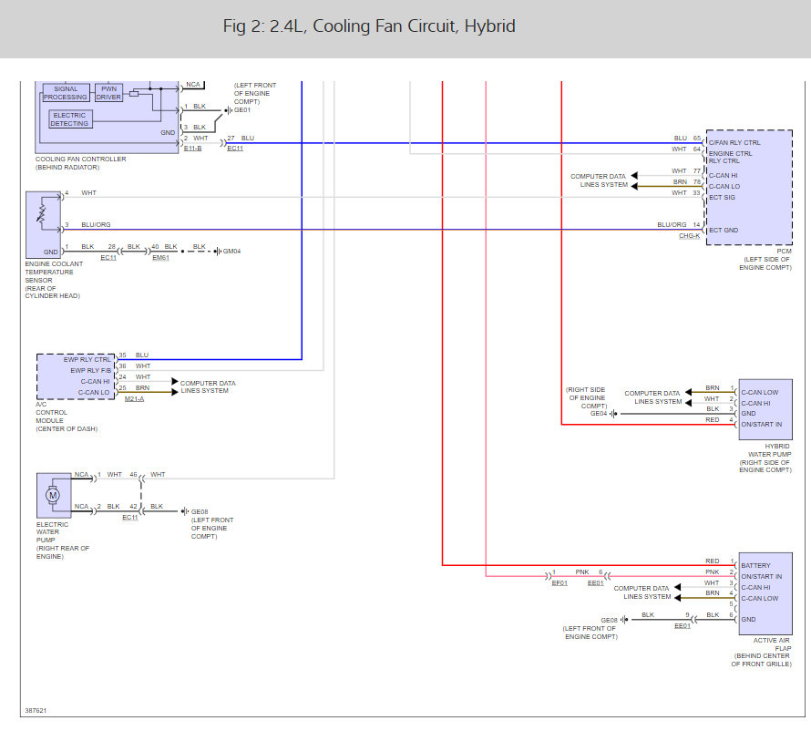Select the SIGNAL PROCESSING block
This screenshot has height=731, width=811.
(66, 93)
